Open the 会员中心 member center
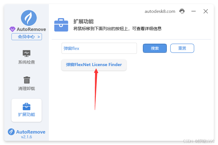Image resolution: width=218 pixels, height=145 pixels. click(27, 37)
